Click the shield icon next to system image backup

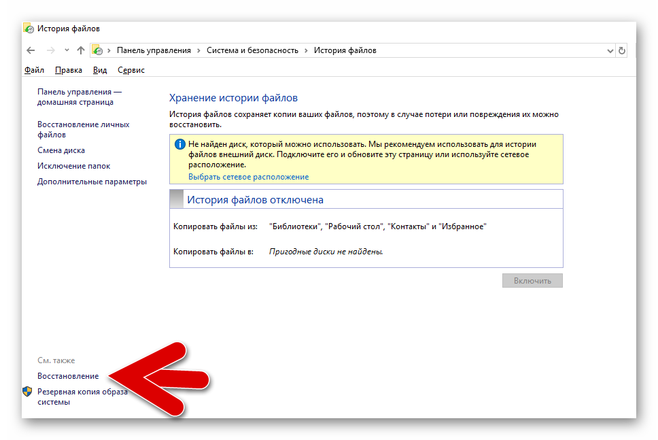(x=28, y=392)
